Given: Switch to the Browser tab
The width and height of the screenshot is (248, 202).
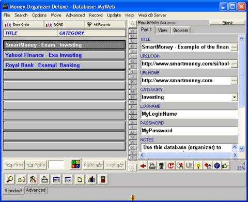Looking at the screenshot, I should [180, 30].
